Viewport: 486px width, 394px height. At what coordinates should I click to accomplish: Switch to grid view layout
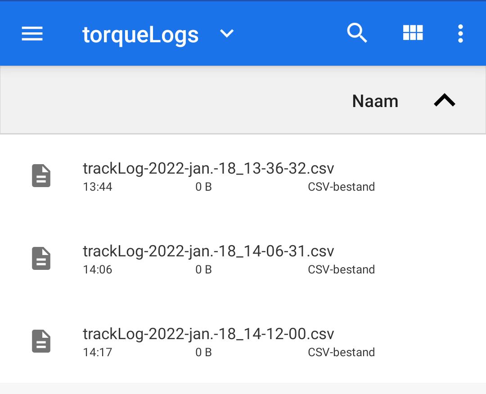[x=413, y=33]
